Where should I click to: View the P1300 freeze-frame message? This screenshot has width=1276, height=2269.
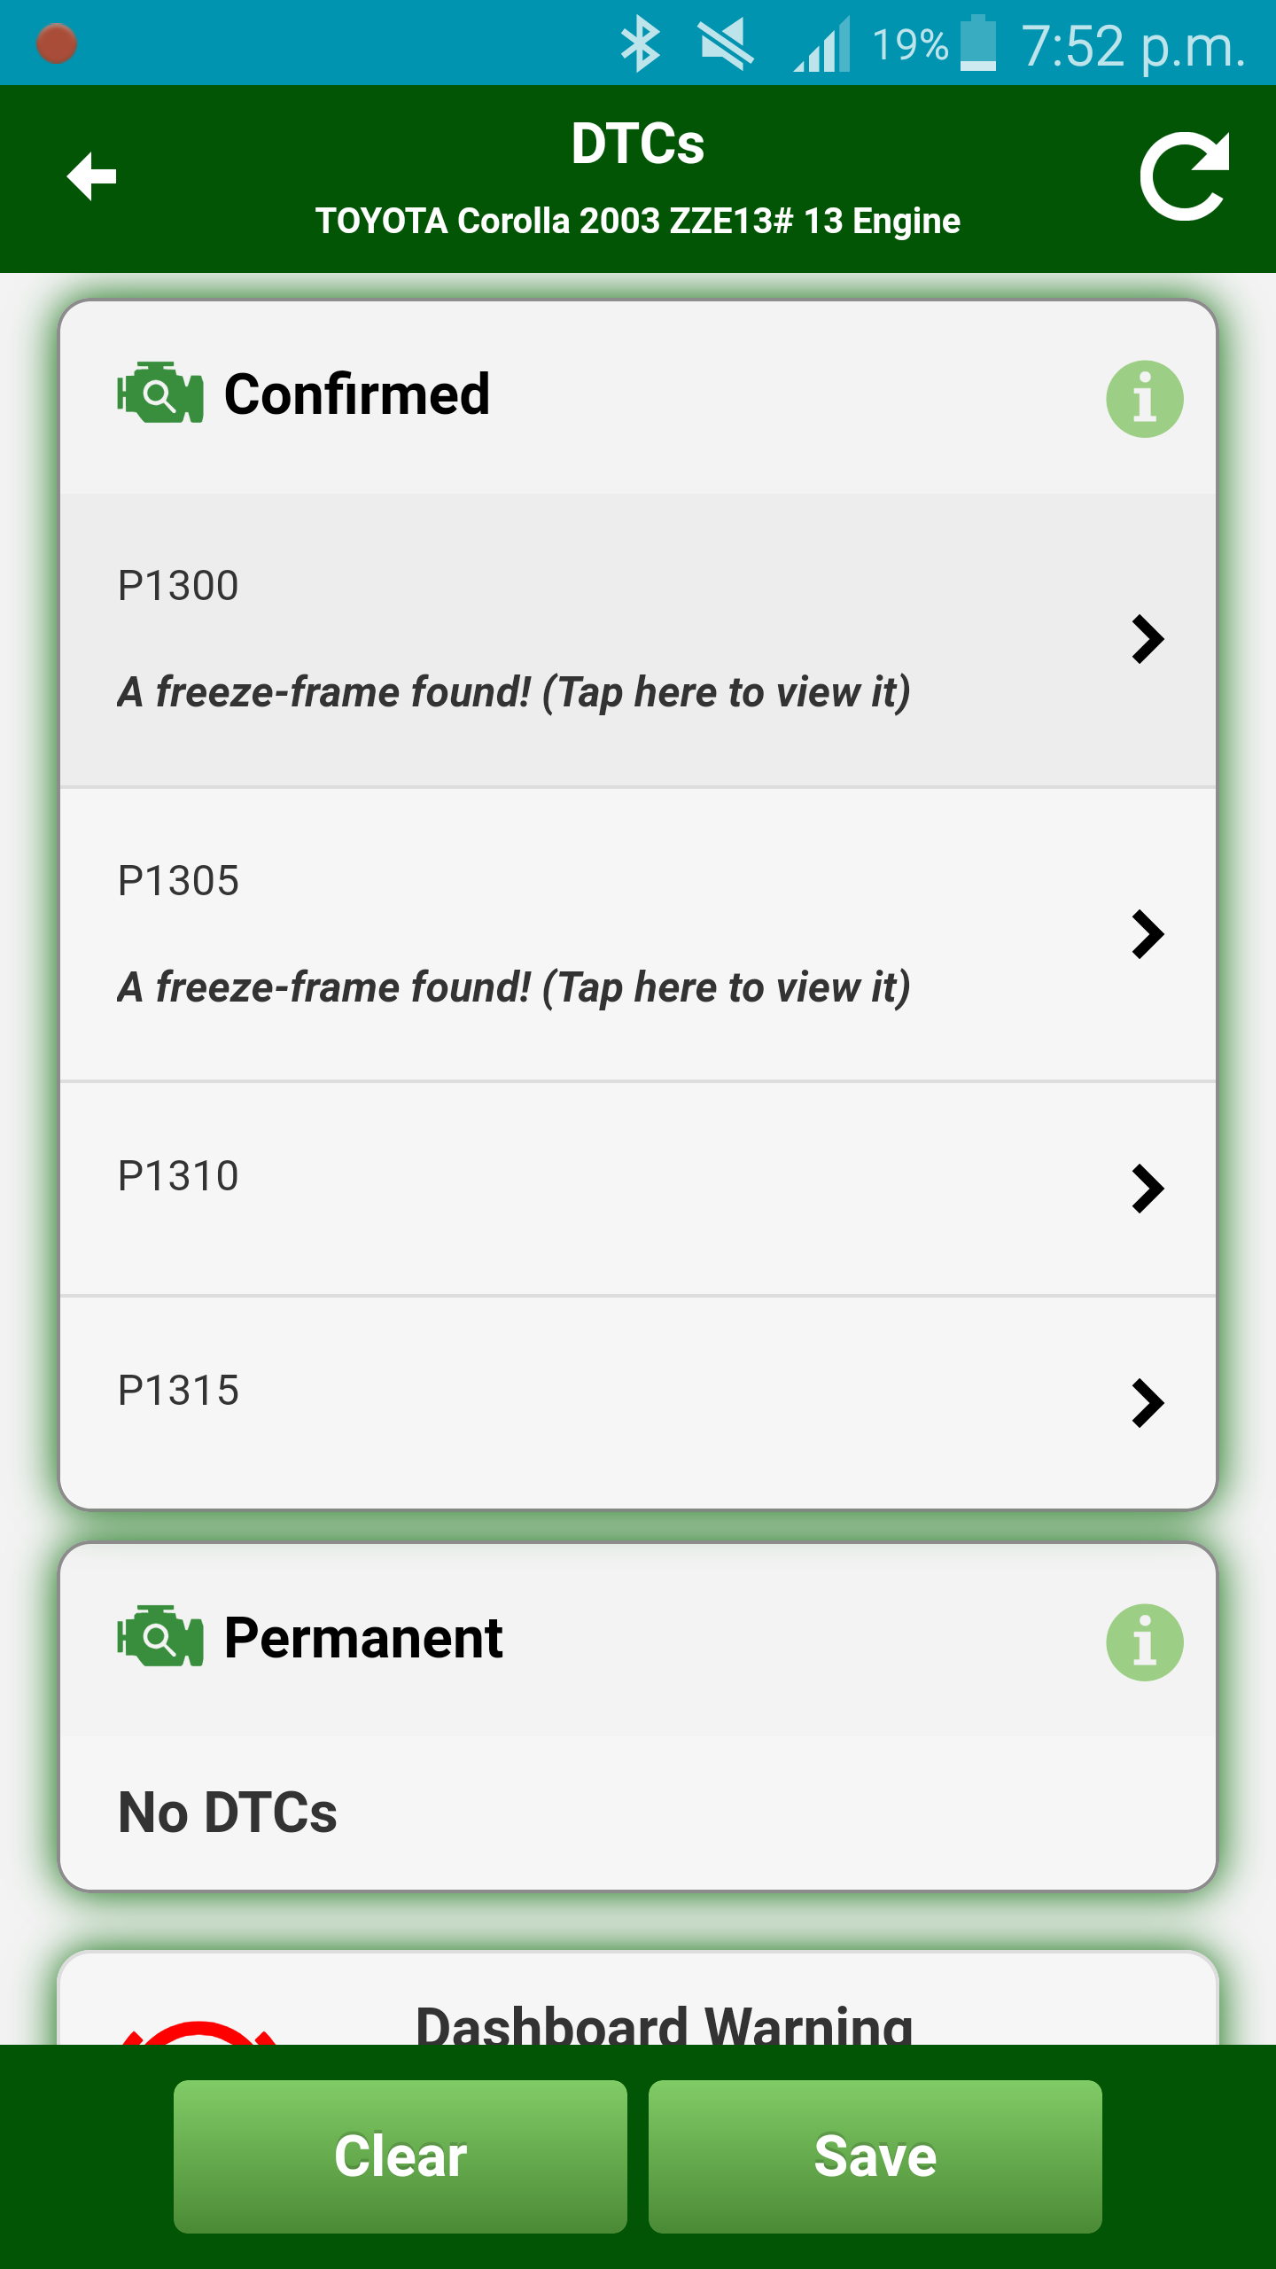pos(514,692)
